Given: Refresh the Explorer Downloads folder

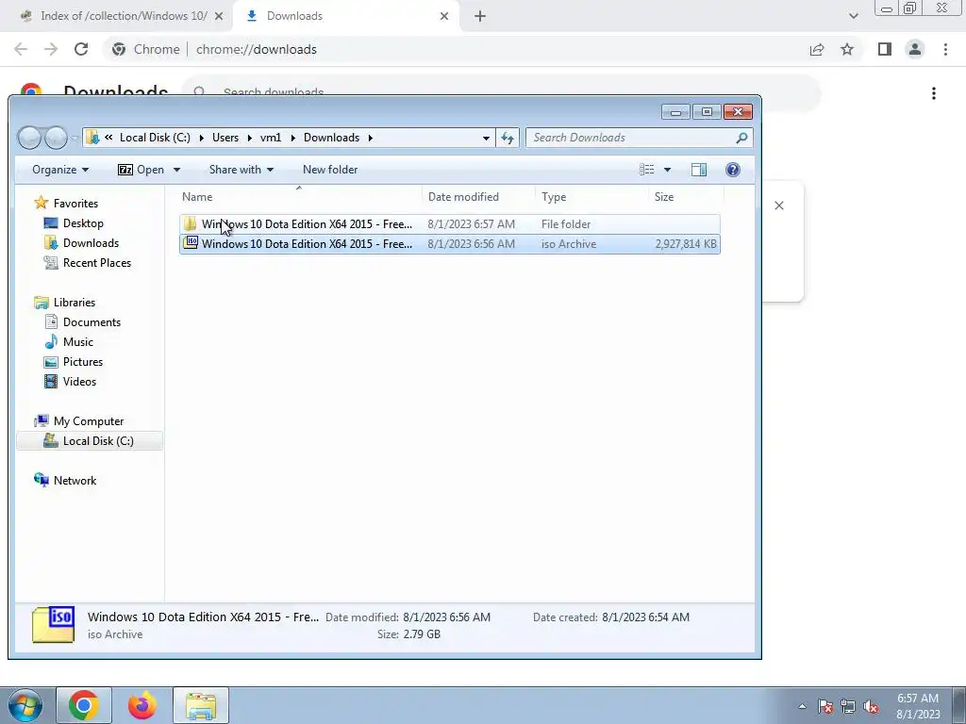Looking at the screenshot, I should tap(508, 138).
